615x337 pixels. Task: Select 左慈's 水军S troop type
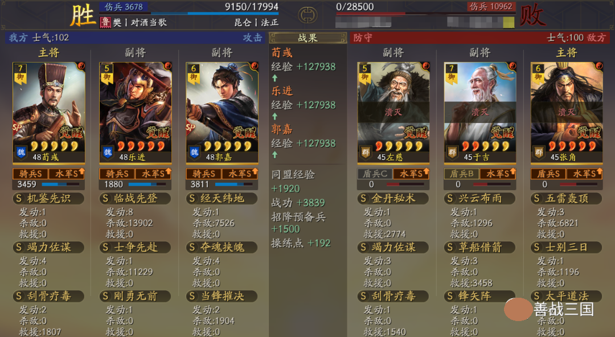click(411, 174)
